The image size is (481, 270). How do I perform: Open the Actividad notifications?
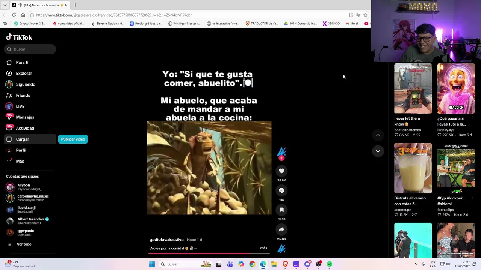click(x=25, y=128)
